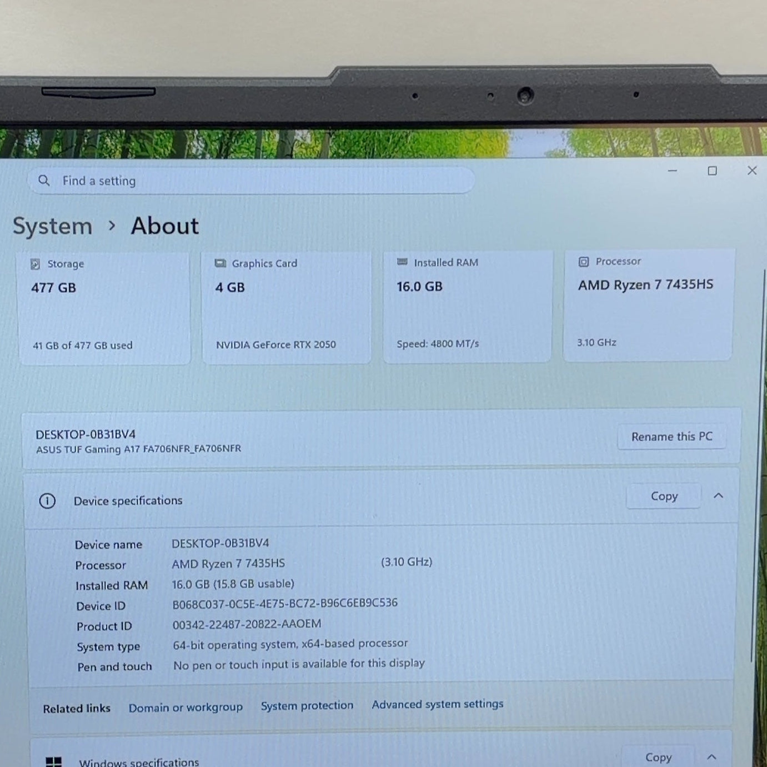
Task: Click the Related links label
Action: (x=77, y=709)
